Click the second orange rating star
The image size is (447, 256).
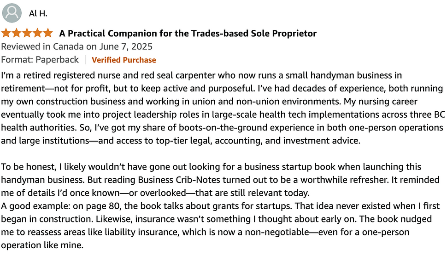tap(17, 33)
